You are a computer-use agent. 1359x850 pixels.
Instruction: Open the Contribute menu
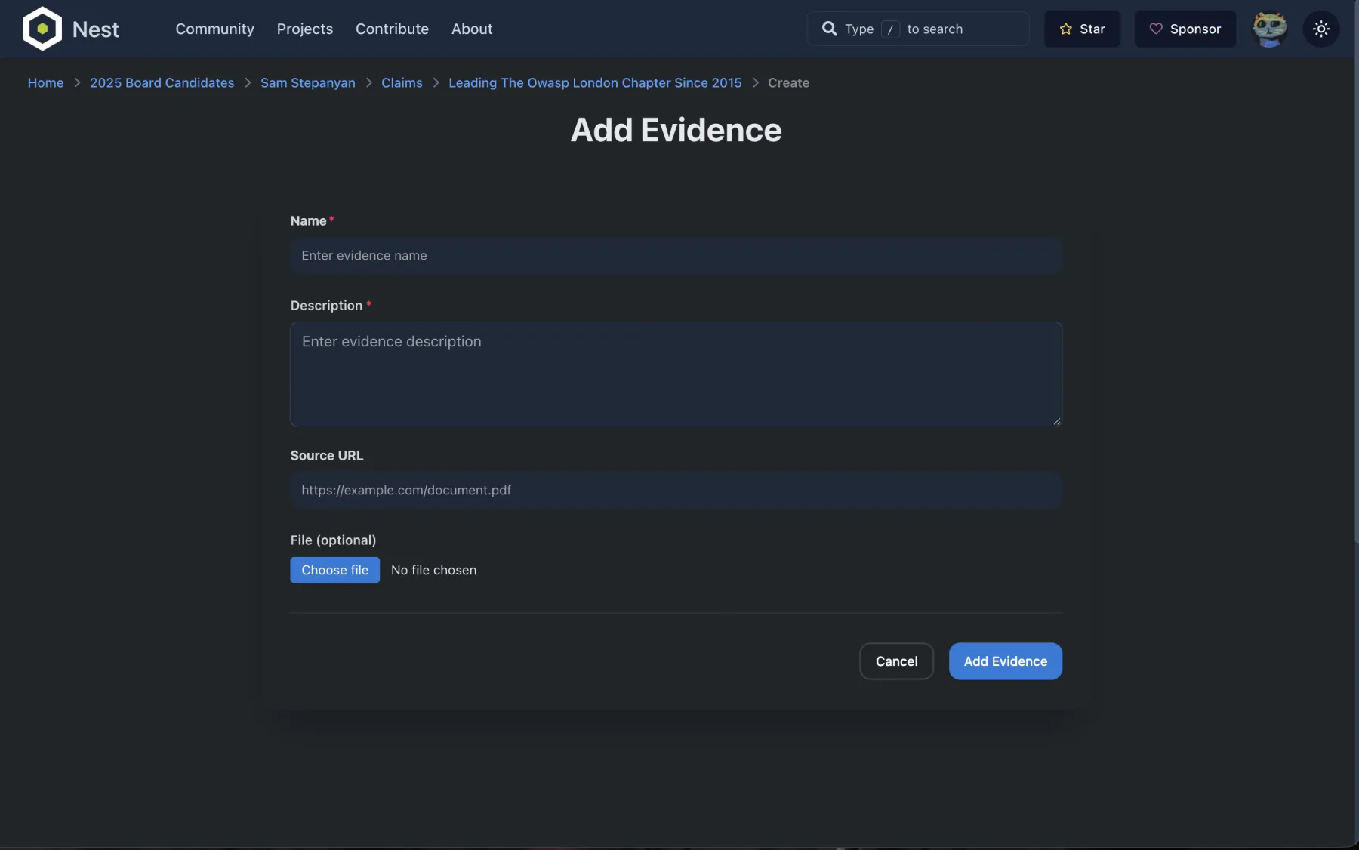click(x=392, y=29)
